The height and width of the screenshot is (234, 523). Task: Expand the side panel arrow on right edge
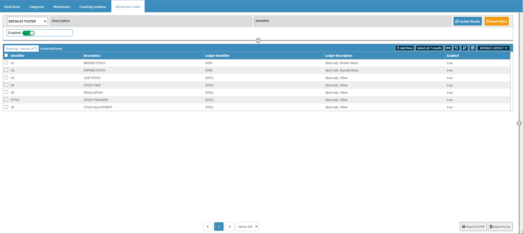(519, 123)
